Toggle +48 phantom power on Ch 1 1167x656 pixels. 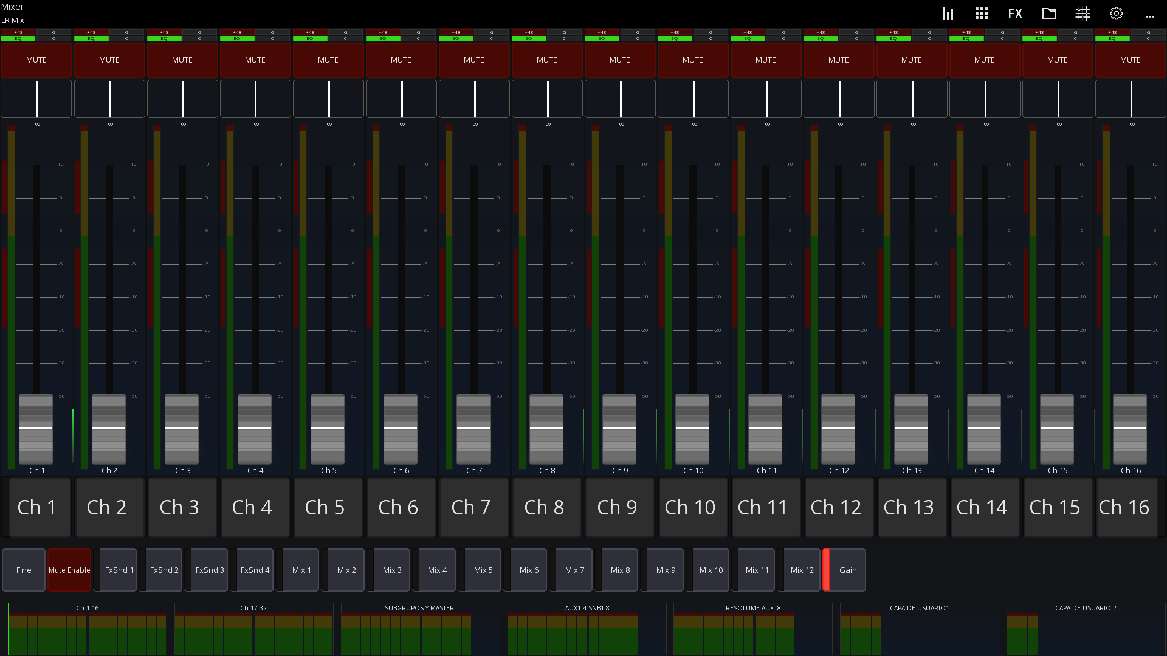tap(18, 33)
